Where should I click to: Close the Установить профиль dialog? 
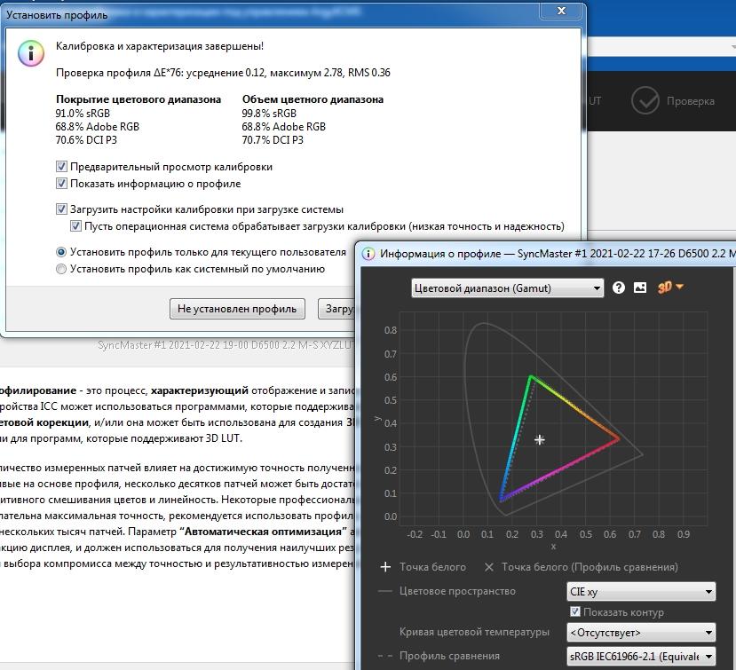(x=561, y=11)
